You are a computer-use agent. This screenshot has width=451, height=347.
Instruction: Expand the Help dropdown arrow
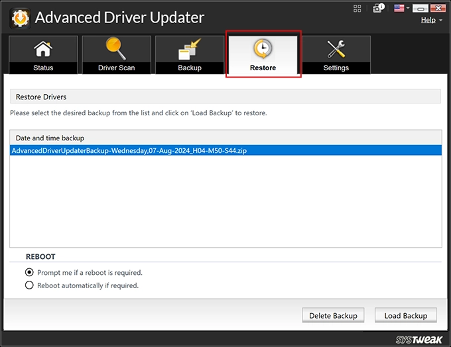(x=440, y=21)
